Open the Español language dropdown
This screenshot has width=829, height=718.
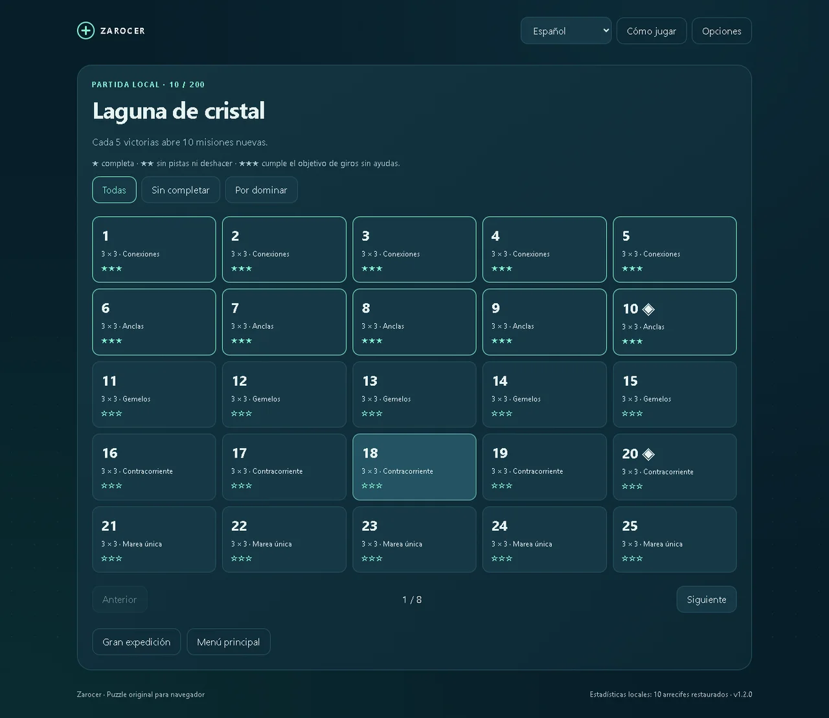tap(566, 31)
